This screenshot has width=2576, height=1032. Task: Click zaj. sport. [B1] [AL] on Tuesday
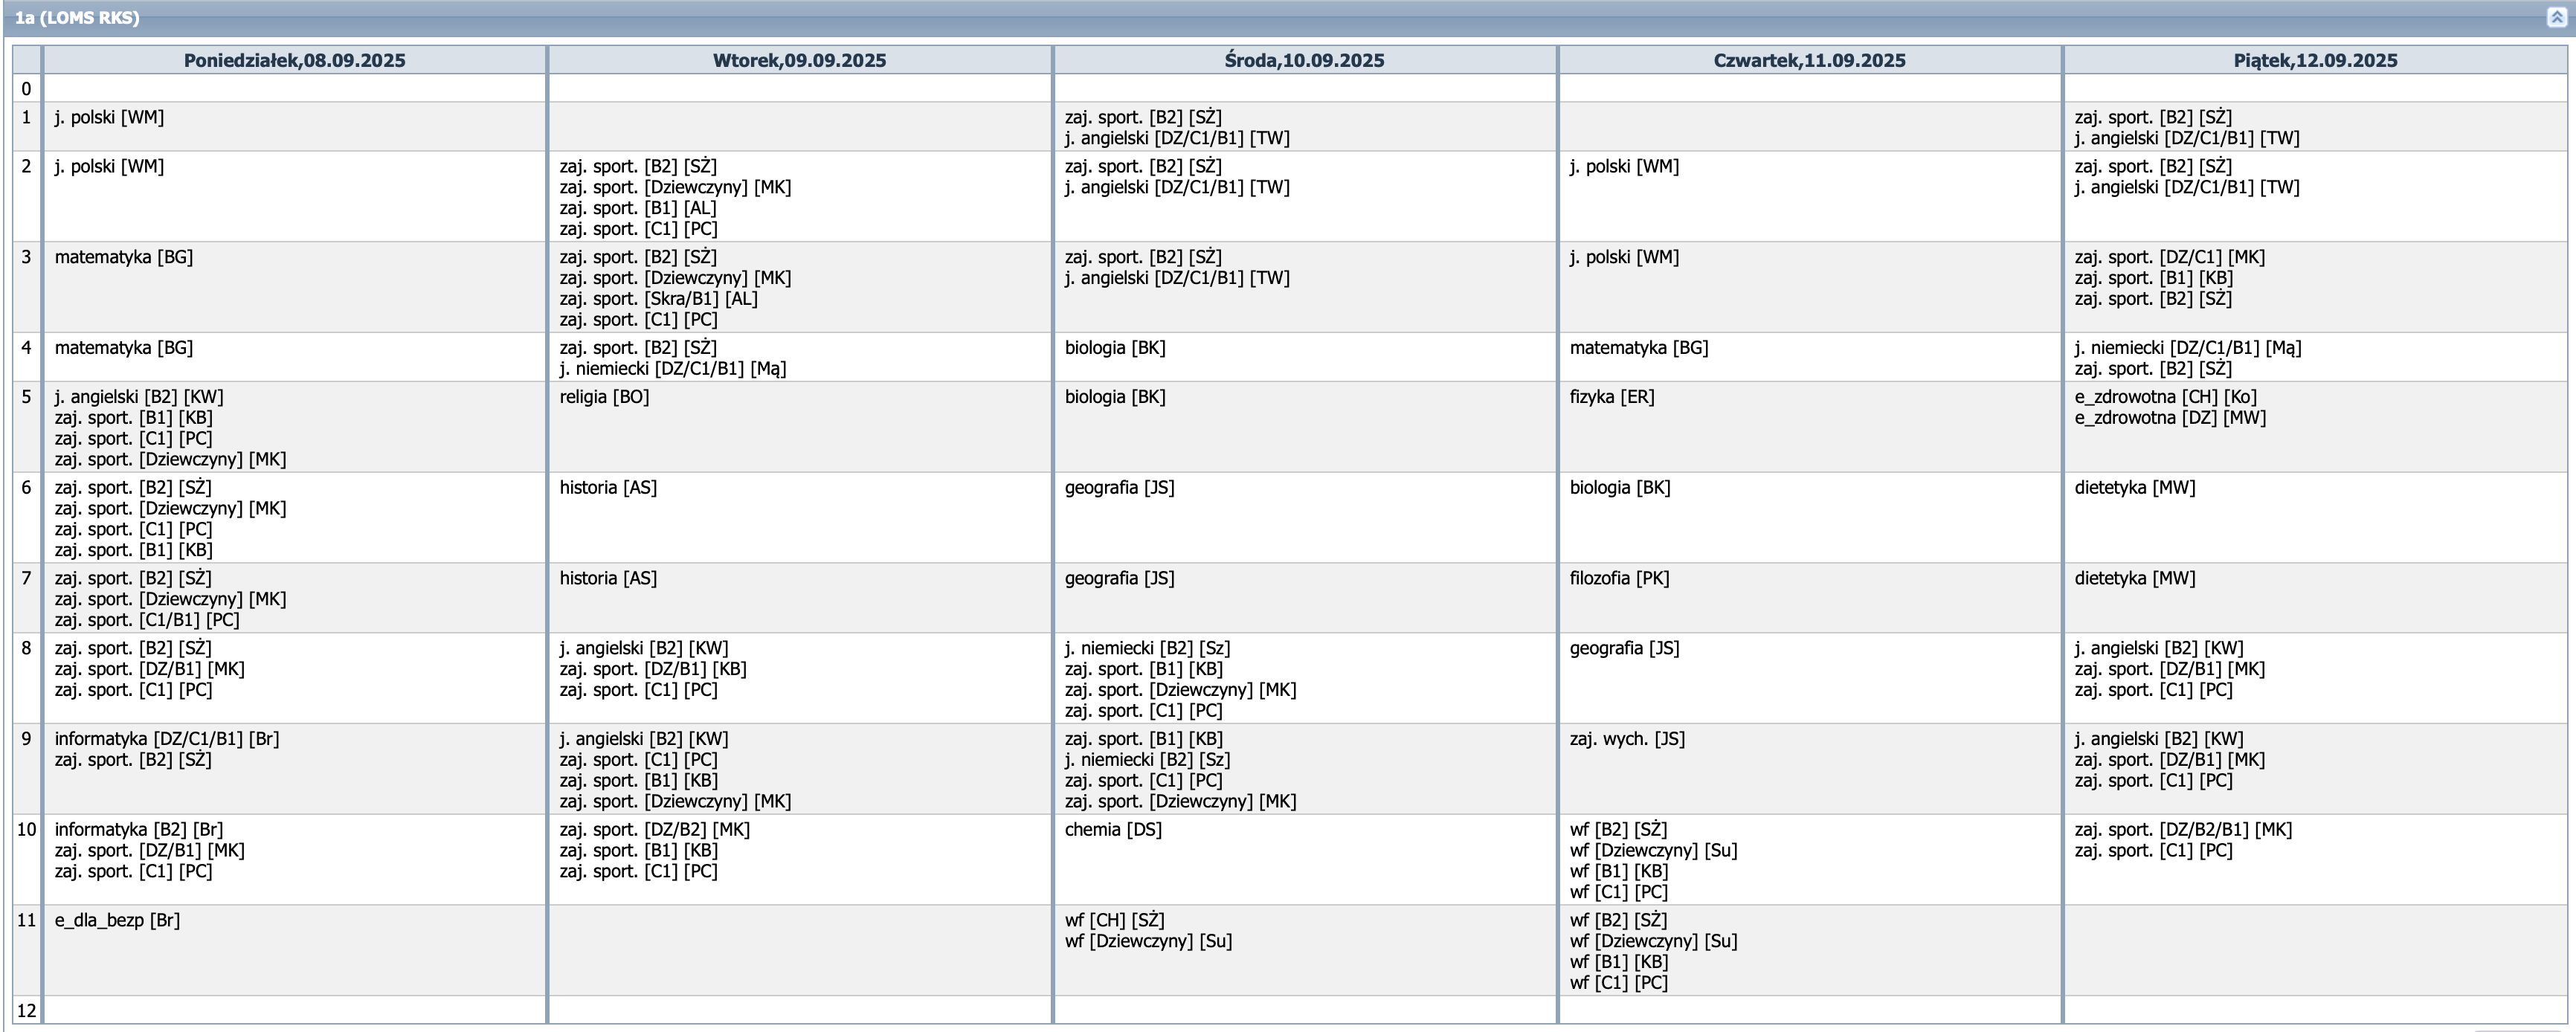coord(638,208)
